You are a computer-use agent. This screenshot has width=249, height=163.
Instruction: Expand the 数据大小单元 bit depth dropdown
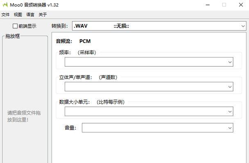click(149, 111)
